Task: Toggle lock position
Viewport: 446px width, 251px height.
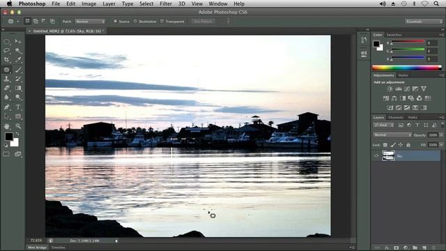Action: point(401,145)
